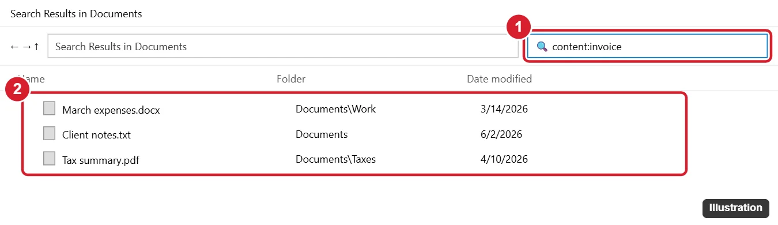Click the address bar showing Search Results in Documents

[x=283, y=47]
